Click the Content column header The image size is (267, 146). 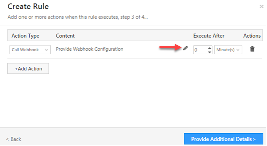pyautogui.click(x=65, y=36)
